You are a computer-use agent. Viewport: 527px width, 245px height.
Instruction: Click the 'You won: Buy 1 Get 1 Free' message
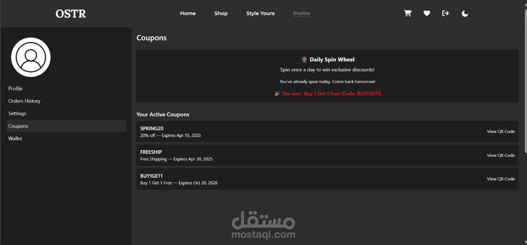pyautogui.click(x=328, y=94)
